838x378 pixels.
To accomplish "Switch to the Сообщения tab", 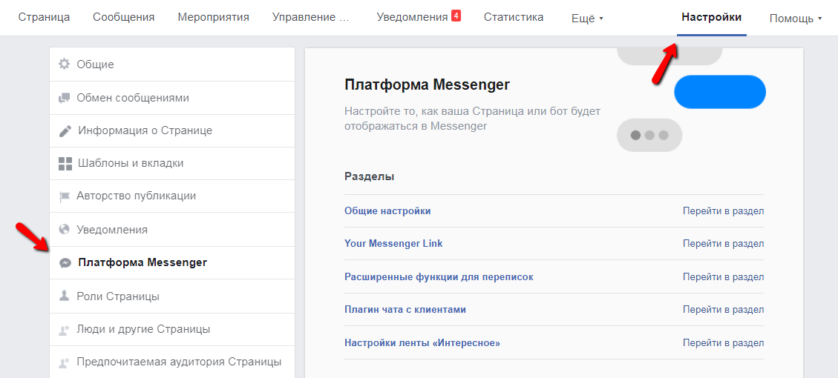I will [x=123, y=17].
